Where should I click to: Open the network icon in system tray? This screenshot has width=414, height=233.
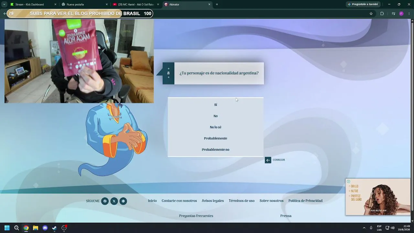tap(387, 228)
